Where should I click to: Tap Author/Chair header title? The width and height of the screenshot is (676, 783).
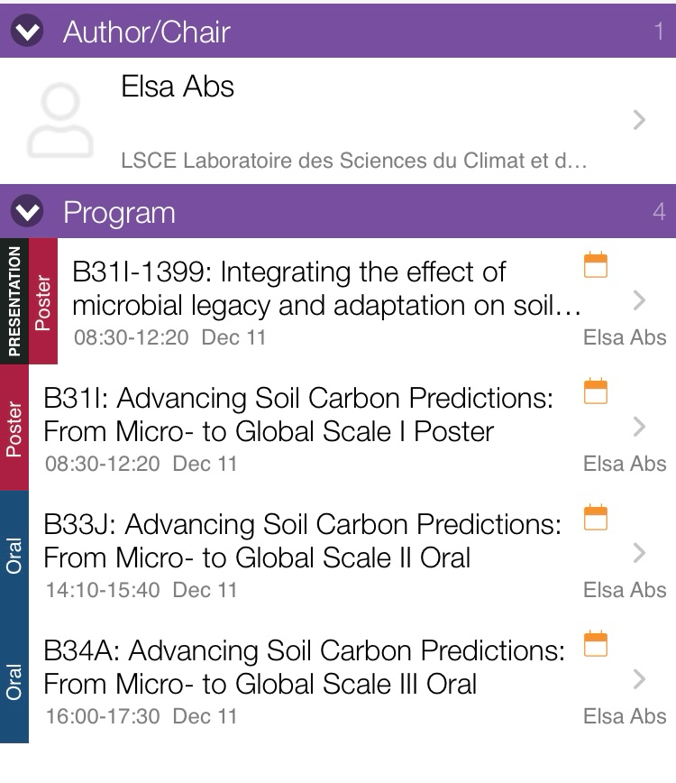(x=147, y=32)
